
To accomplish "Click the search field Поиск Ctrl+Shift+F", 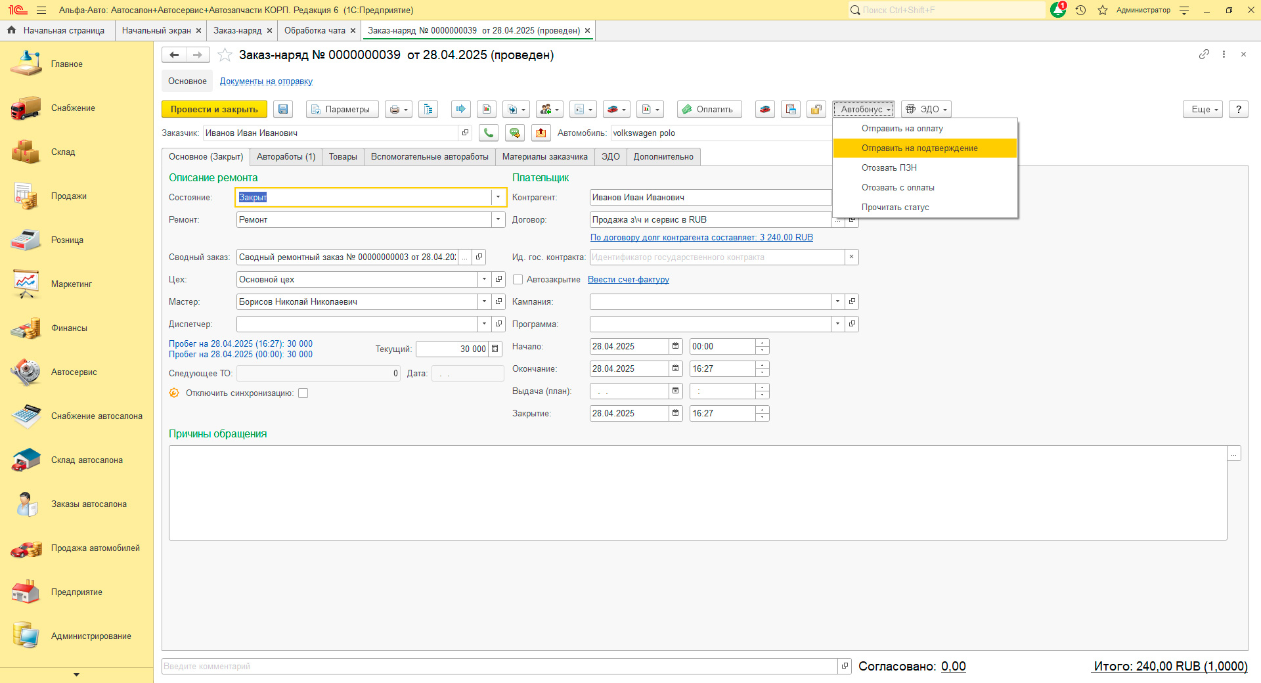I will pos(946,10).
